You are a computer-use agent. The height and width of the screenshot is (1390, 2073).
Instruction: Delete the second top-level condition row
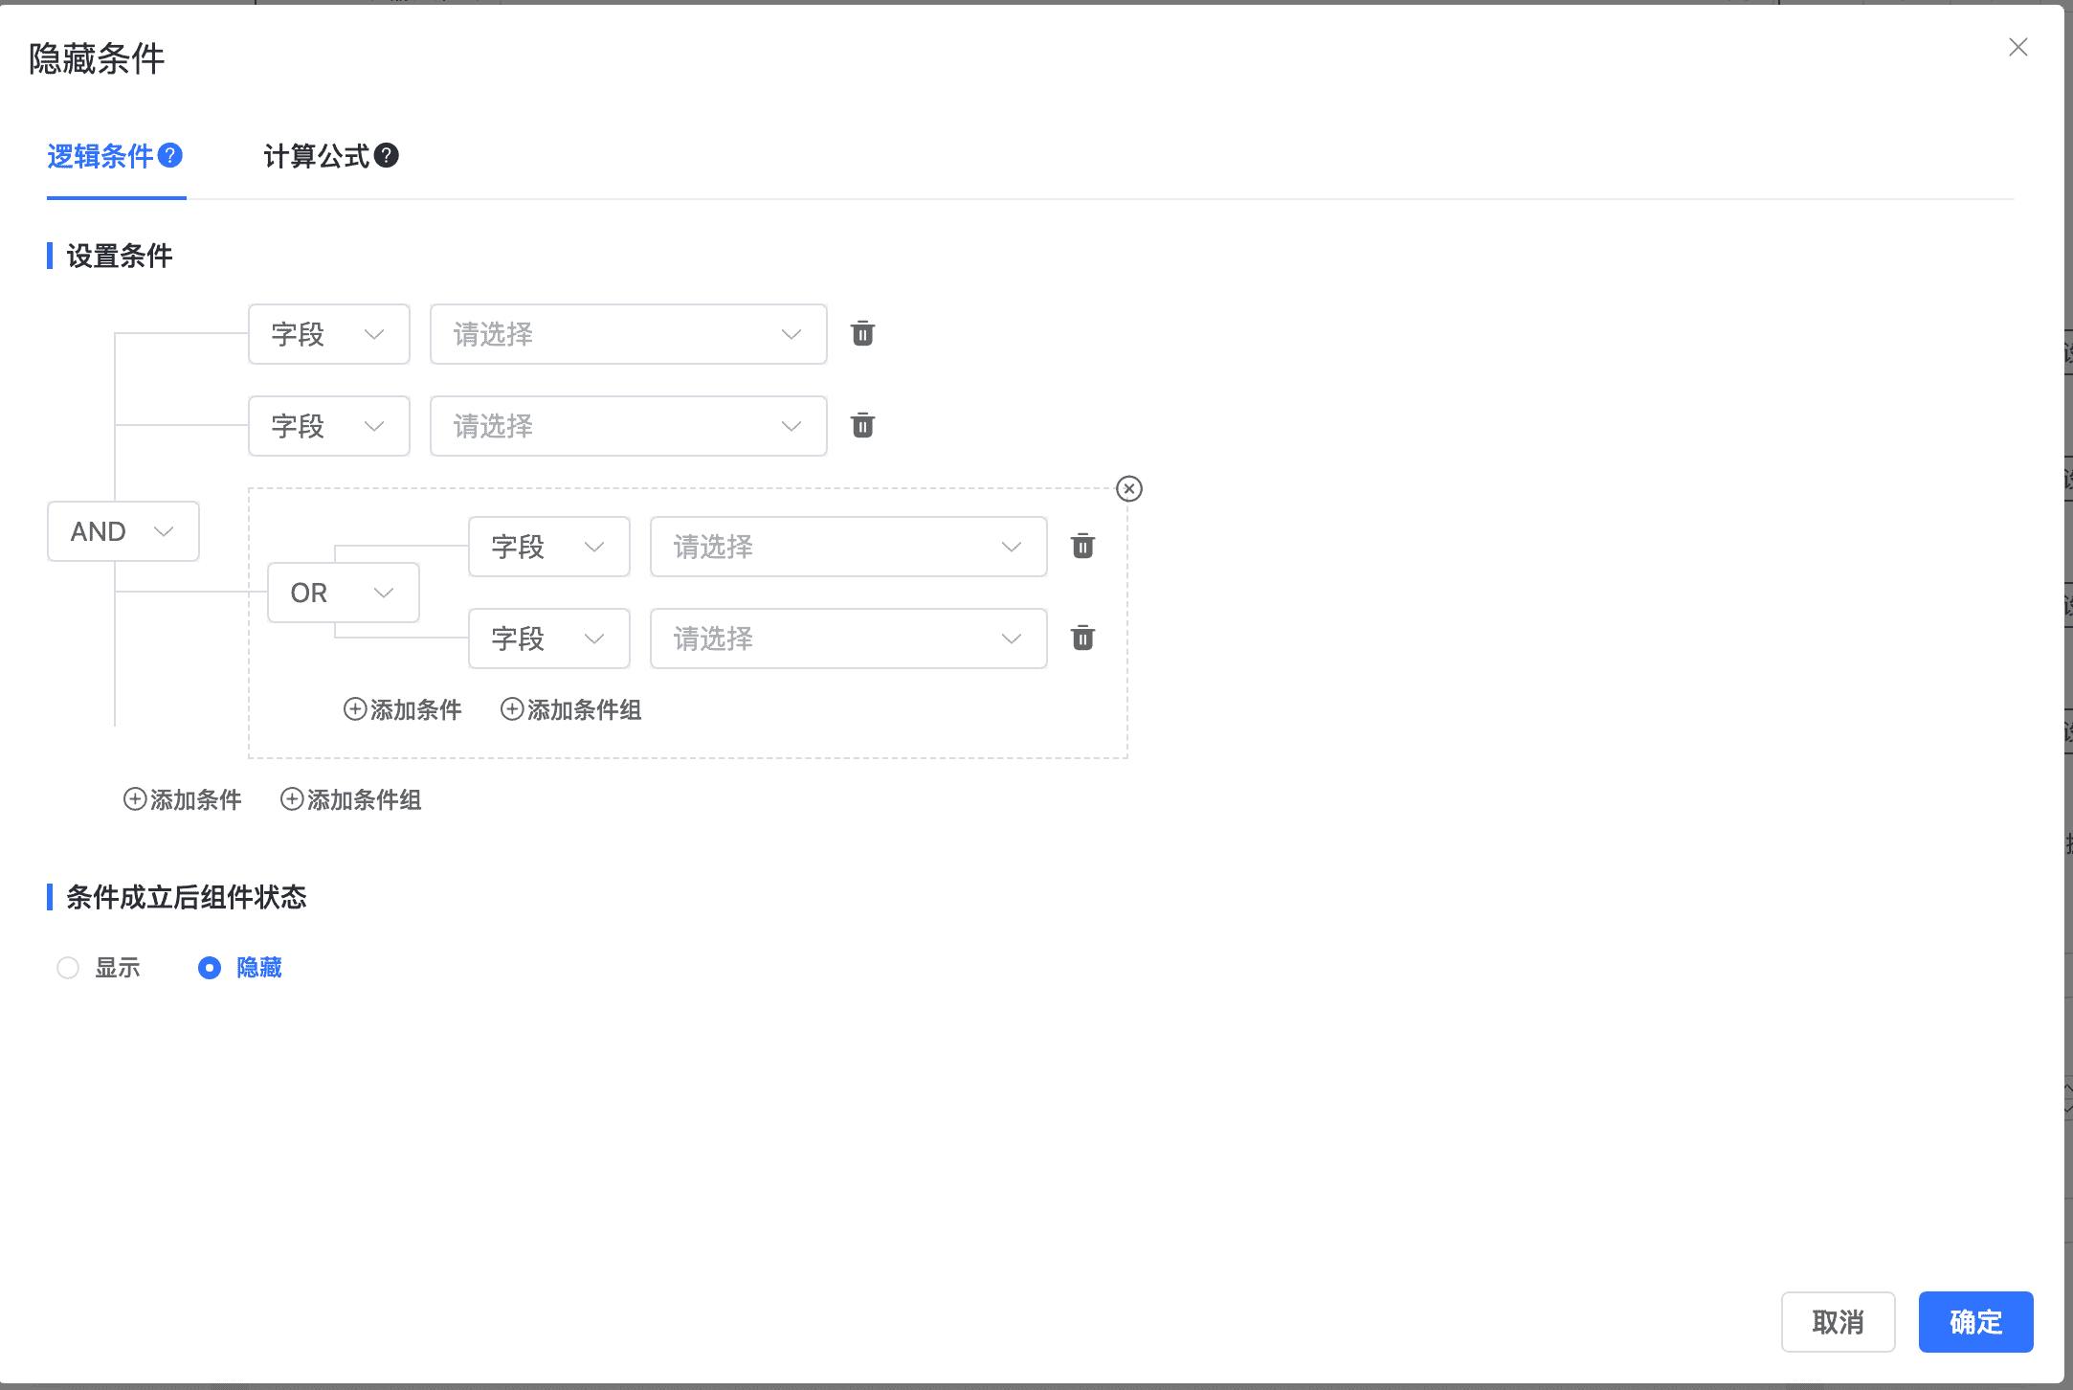pos(862,425)
